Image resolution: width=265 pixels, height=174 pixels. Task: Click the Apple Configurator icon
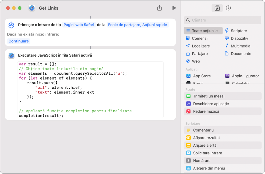click(x=227, y=76)
